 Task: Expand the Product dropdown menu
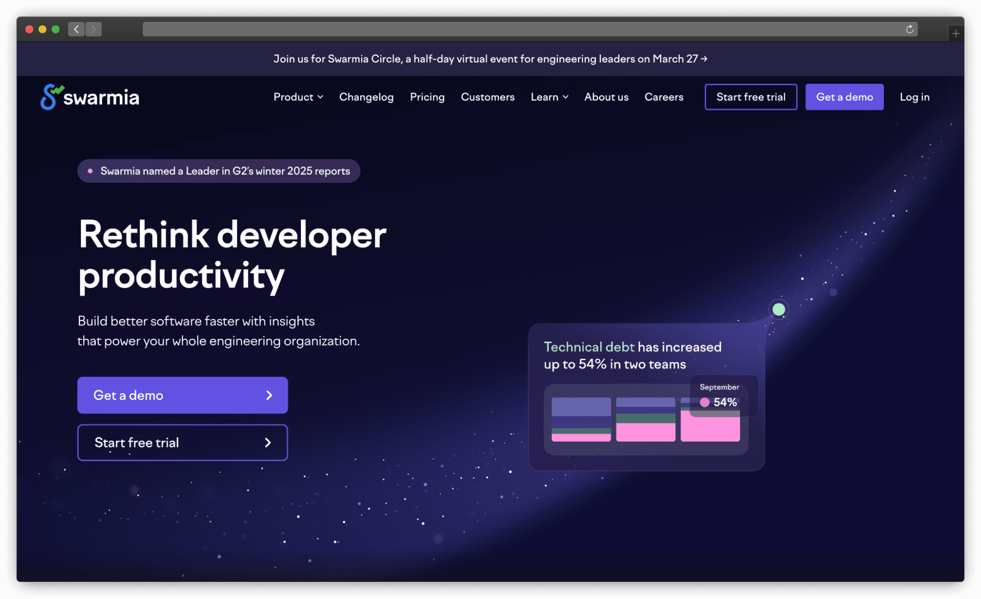click(298, 97)
